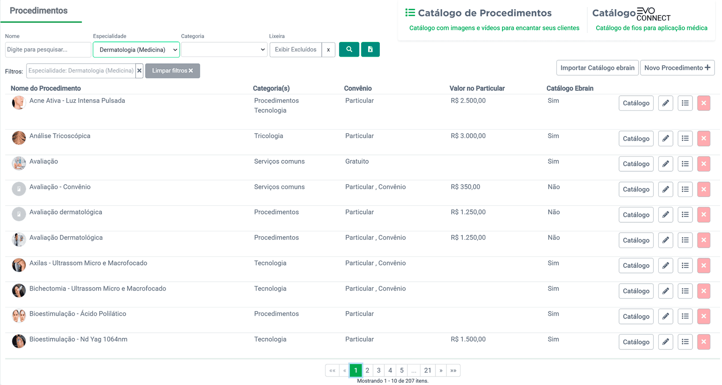The height and width of the screenshot is (385, 722).
Task: Open list icon for Análise Tricoscópica row
Action: point(685,139)
